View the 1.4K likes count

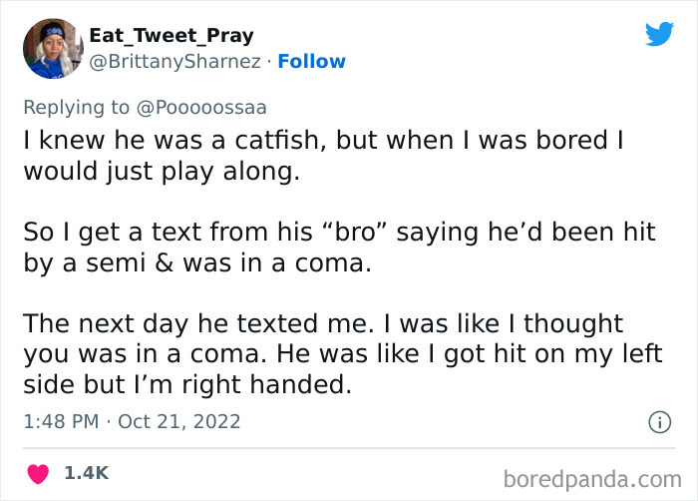(83, 472)
